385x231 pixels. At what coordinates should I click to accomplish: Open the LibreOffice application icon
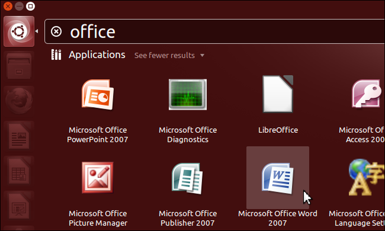point(278,94)
